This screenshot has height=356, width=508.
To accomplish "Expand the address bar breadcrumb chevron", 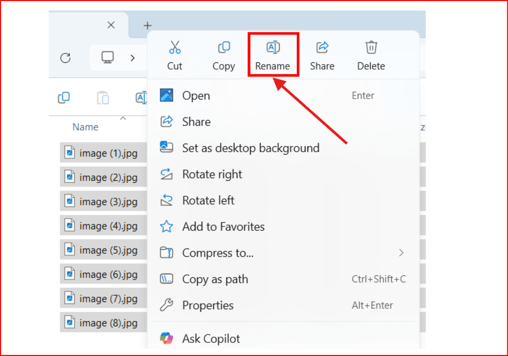I will (132, 58).
